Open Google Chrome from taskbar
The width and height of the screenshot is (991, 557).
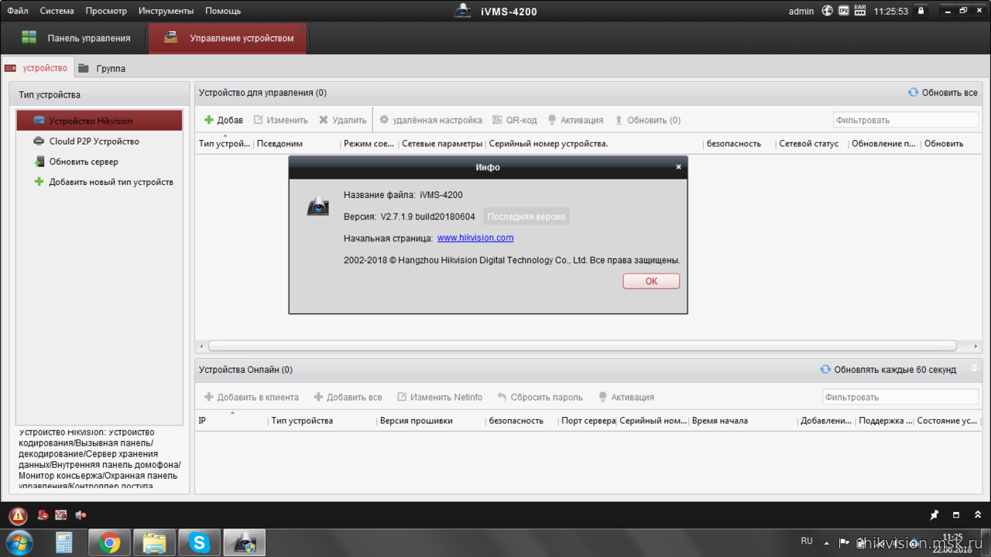[109, 543]
